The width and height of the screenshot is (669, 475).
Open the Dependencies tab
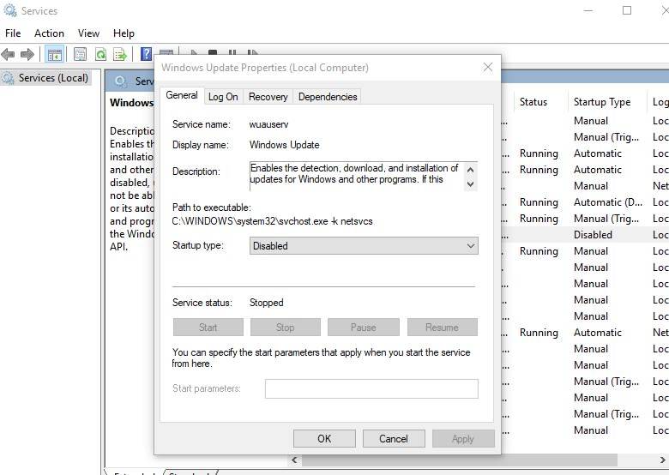coord(328,97)
